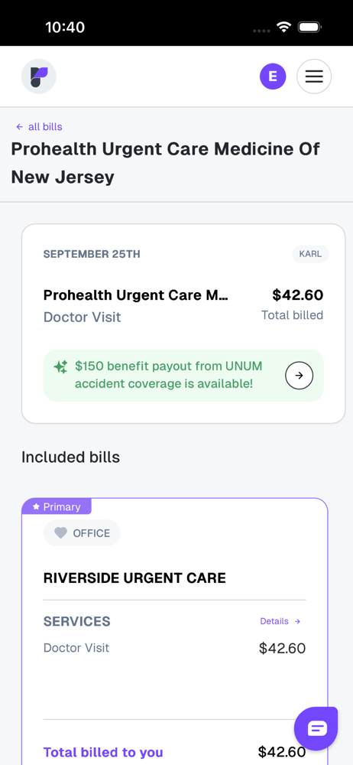Open the E profile avatar
This screenshot has width=353, height=765.
[x=273, y=76]
